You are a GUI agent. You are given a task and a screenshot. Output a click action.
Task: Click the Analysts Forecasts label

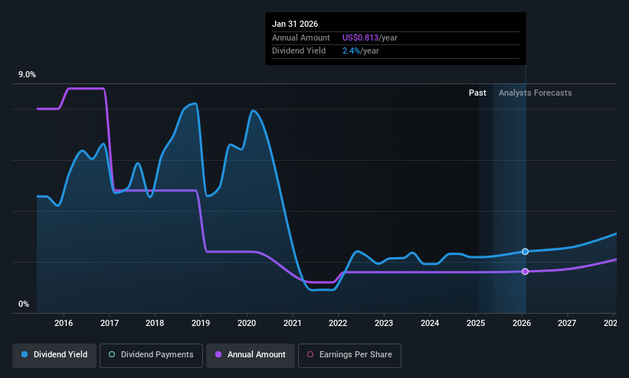(x=535, y=93)
